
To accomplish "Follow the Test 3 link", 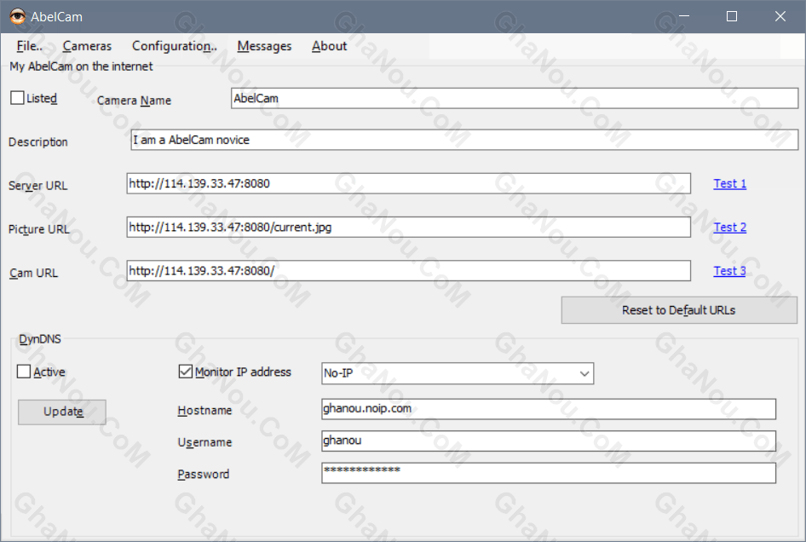I will click(730, 271).
